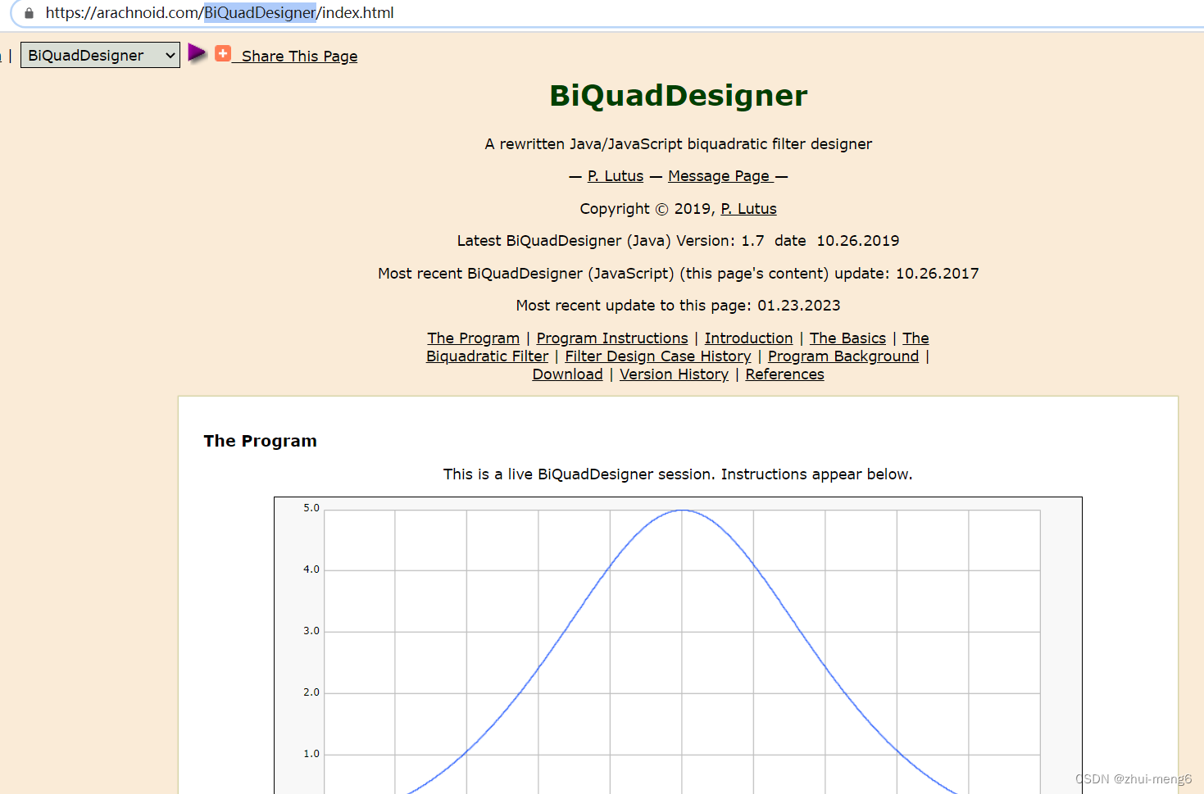
Task: Click P. Lutus in copyright line
Action: tap(748, 209)
